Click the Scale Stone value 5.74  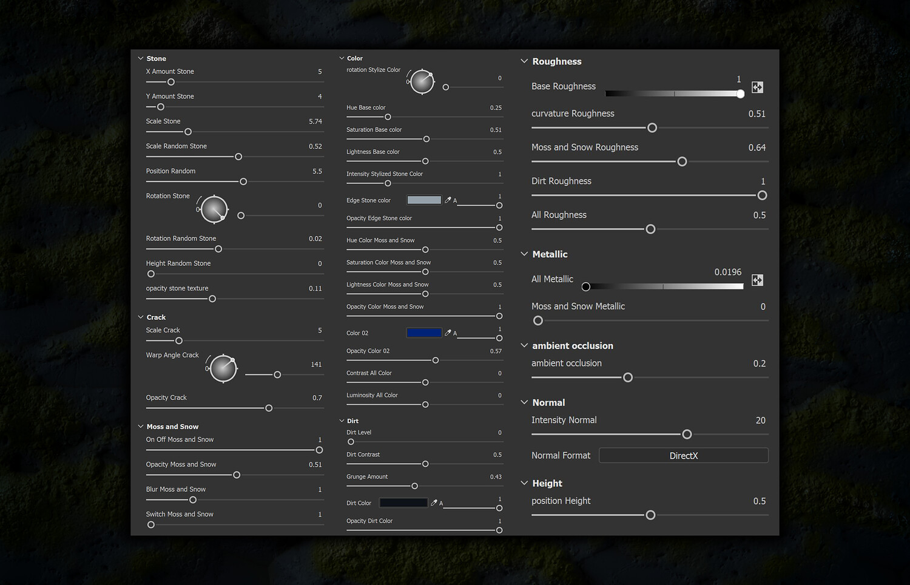tap(315, 121)
